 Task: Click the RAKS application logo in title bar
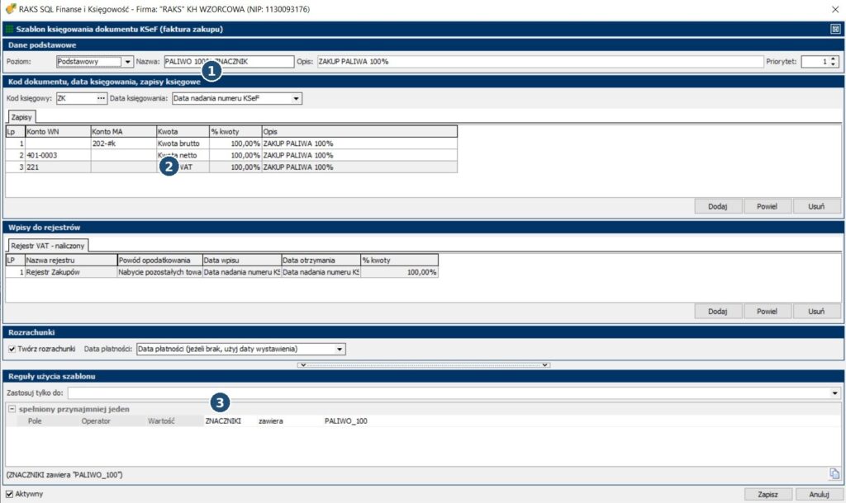[9, 8]
